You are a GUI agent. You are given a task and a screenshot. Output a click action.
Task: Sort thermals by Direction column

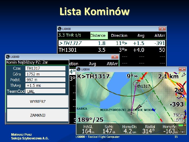pyautogui.click(x=119, y=35)
